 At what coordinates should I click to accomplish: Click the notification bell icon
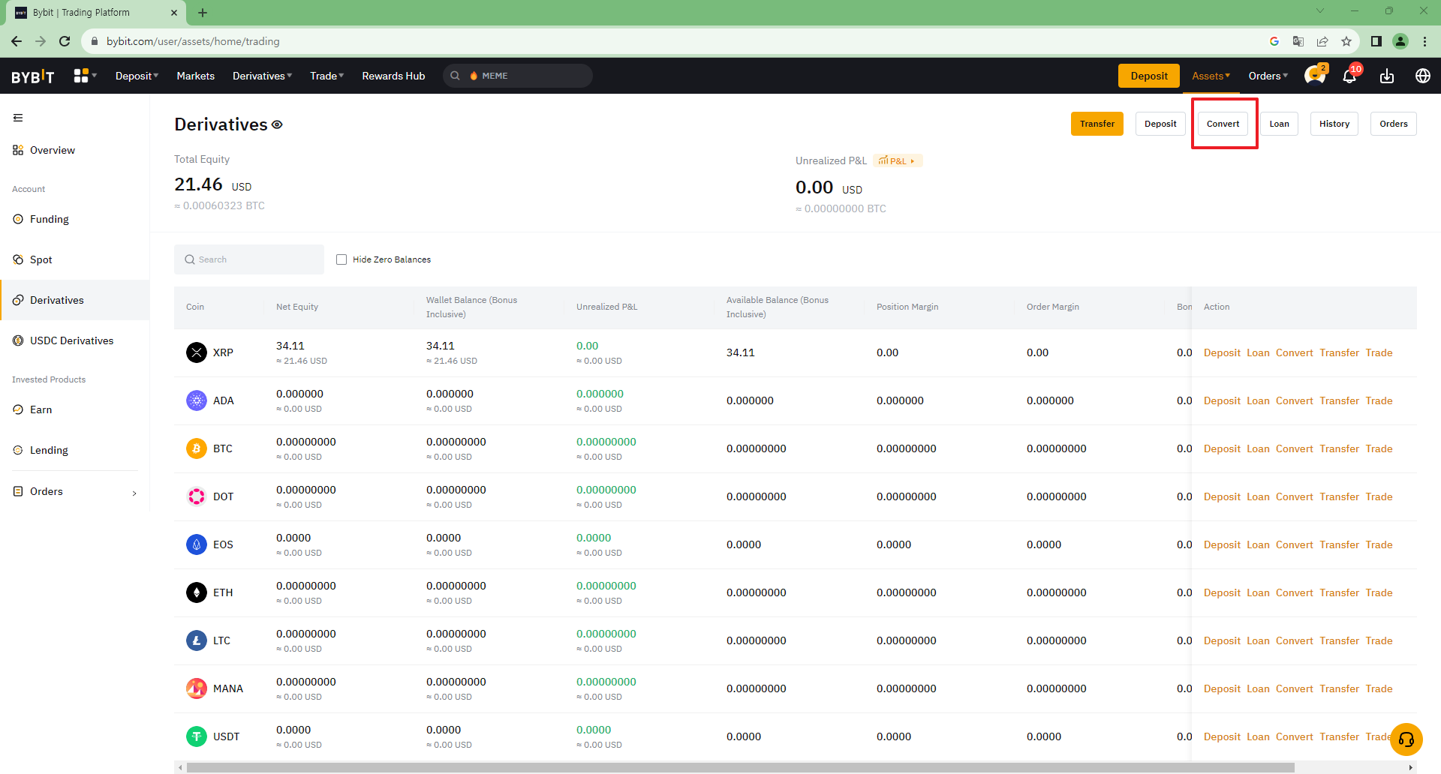1349,76
